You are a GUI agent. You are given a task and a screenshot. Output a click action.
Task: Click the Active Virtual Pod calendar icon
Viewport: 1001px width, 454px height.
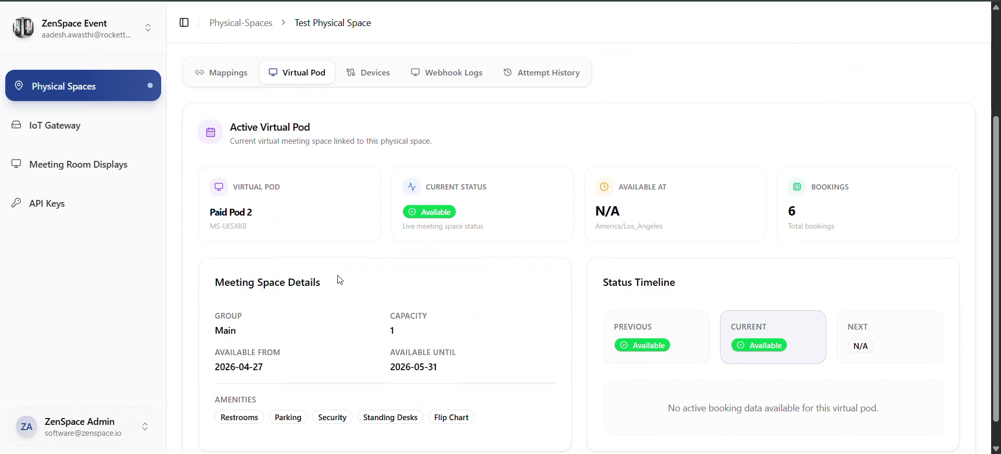click(x=211, y=132)
